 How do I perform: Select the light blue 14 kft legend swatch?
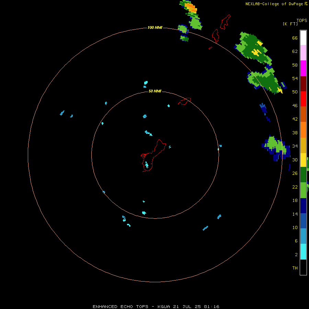point(303,236)
